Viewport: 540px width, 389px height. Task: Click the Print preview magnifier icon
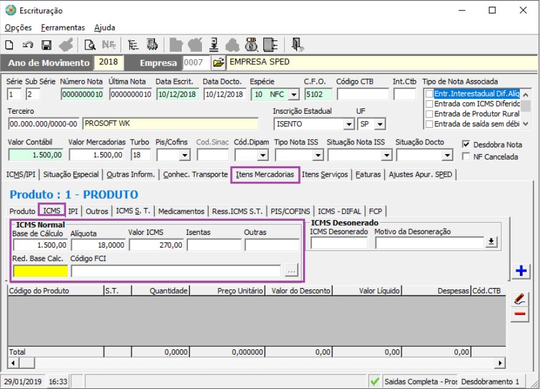pos(90,45)
